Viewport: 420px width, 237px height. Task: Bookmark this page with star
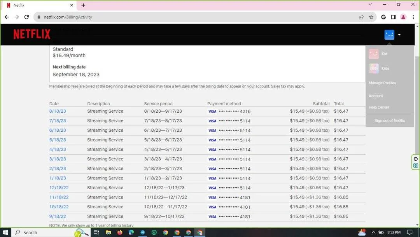tap(371, 17)
